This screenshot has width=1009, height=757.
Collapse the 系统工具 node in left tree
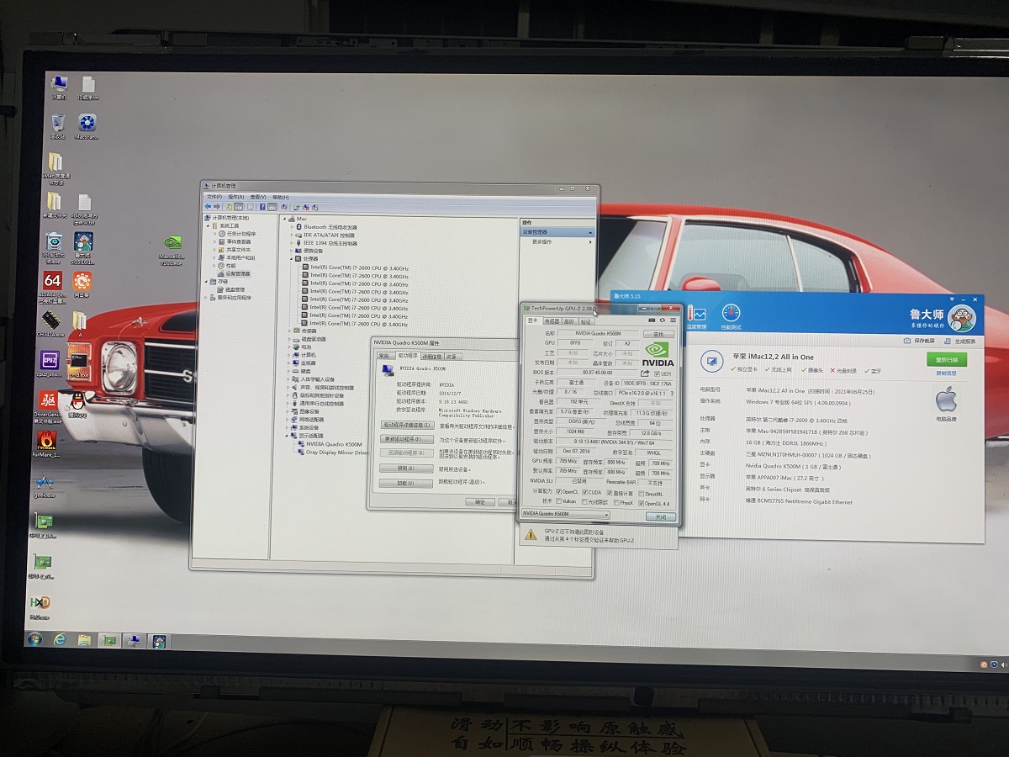pyautogui.click(x=208, y=225)
